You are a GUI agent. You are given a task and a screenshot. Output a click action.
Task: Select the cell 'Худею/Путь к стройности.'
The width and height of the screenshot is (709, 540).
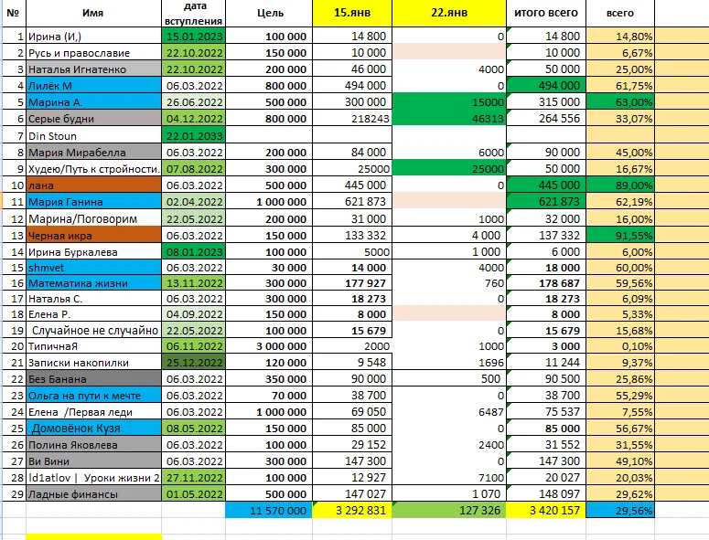click(93, 169)
